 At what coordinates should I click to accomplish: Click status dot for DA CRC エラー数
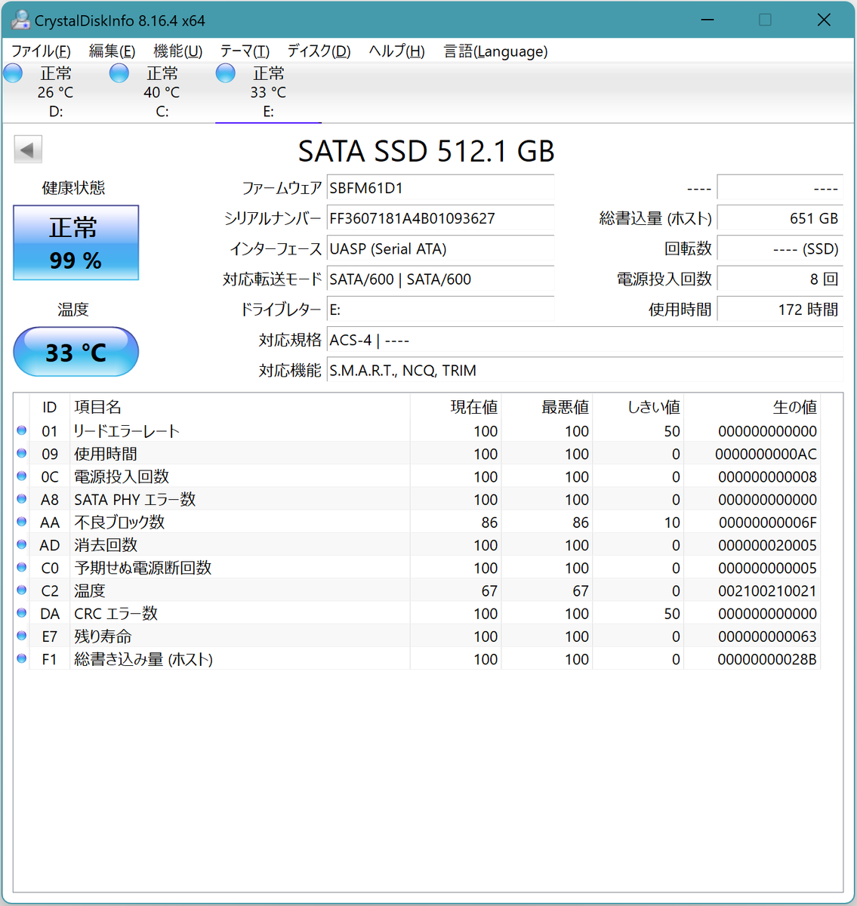point(22,613)
